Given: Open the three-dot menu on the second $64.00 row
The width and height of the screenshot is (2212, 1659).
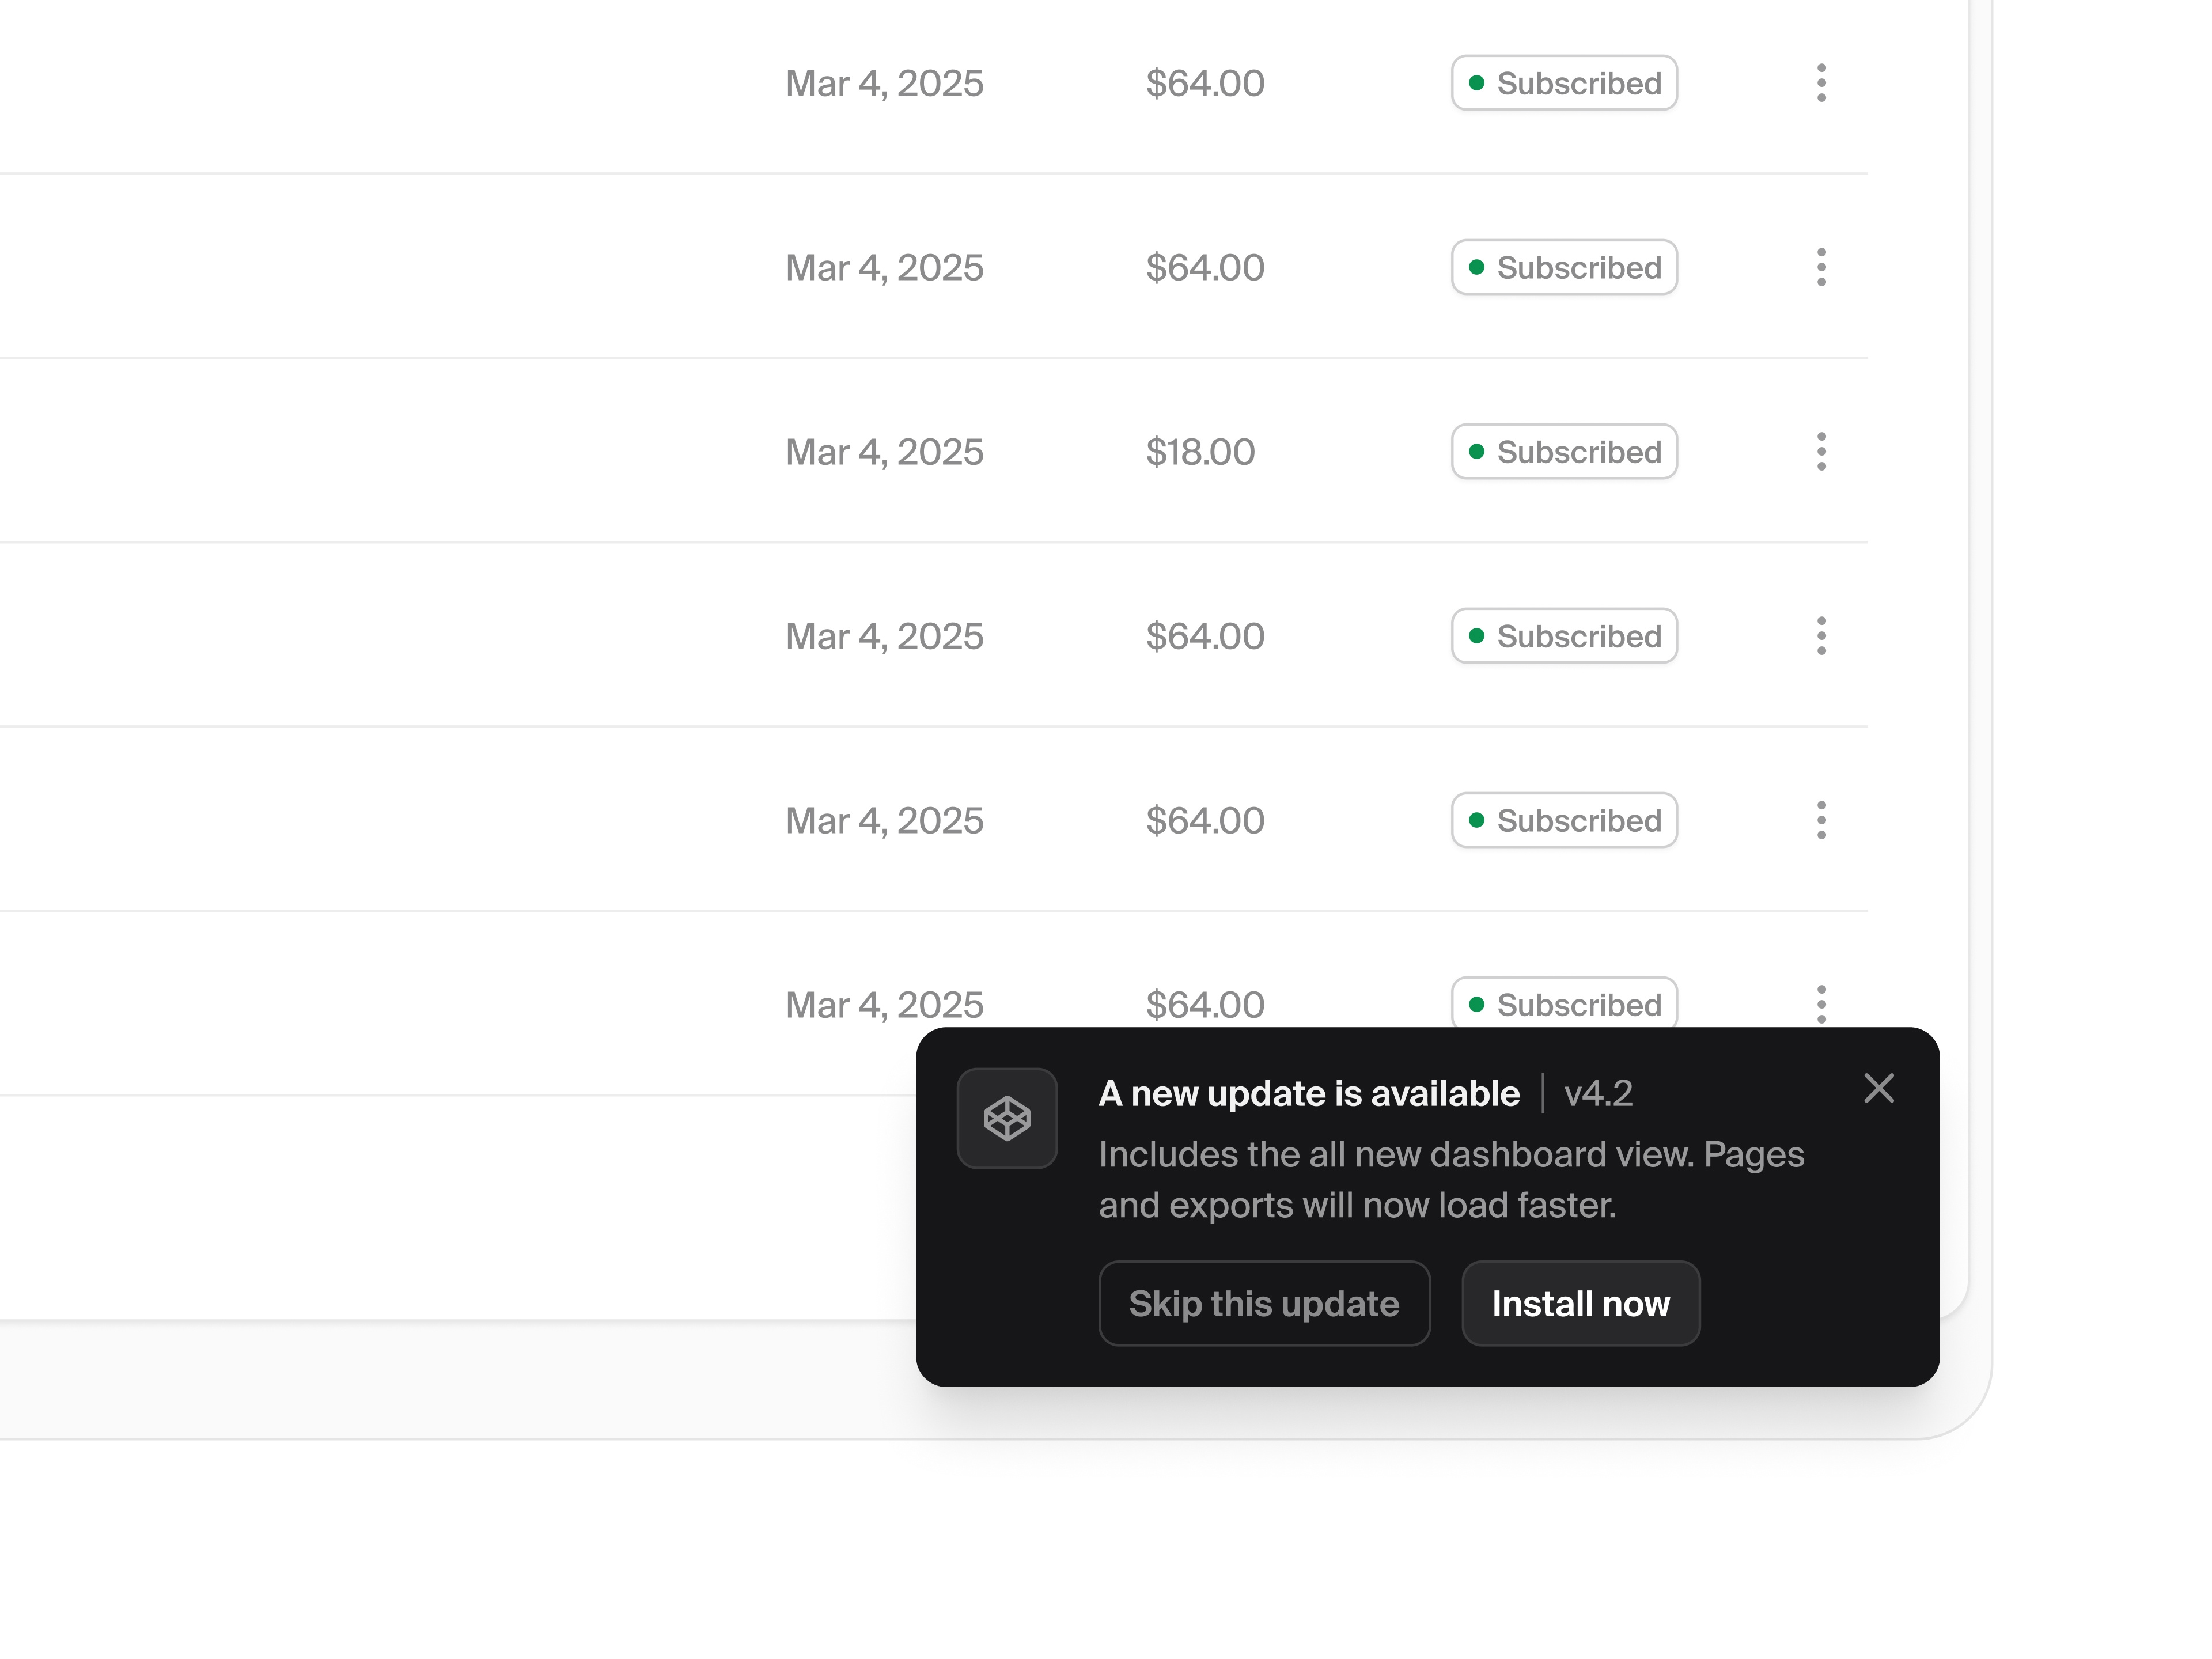Looking at the screenshot, I should (1822, 267).
